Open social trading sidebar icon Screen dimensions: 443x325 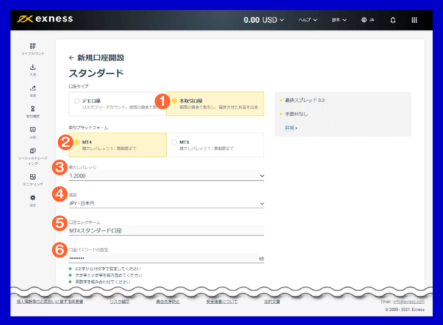click(x=33, y=151)
